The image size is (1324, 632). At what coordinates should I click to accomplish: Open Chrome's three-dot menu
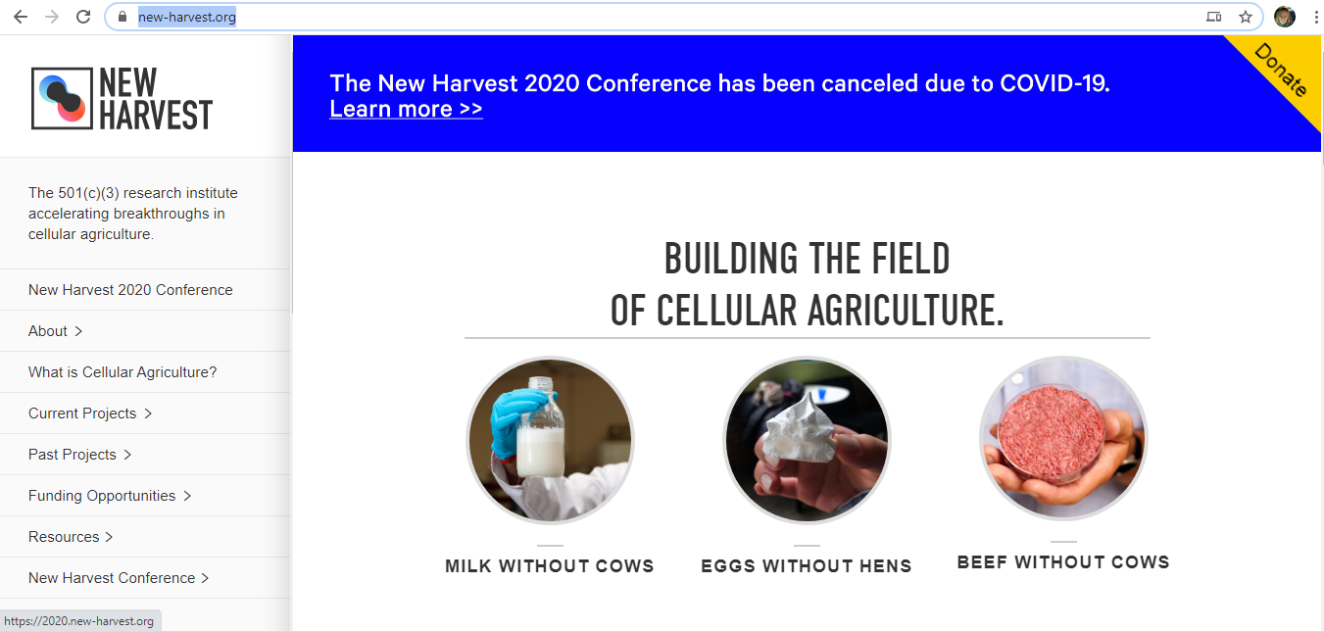tap(1315, 17)
